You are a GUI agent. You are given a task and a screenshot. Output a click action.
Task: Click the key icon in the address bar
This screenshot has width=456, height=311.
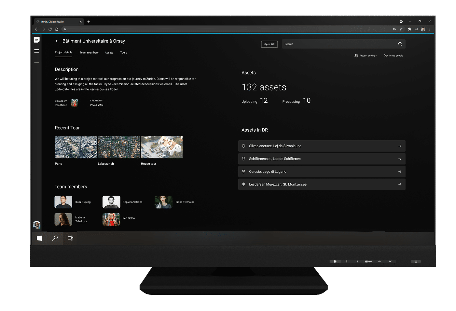(x=394, y=29)
